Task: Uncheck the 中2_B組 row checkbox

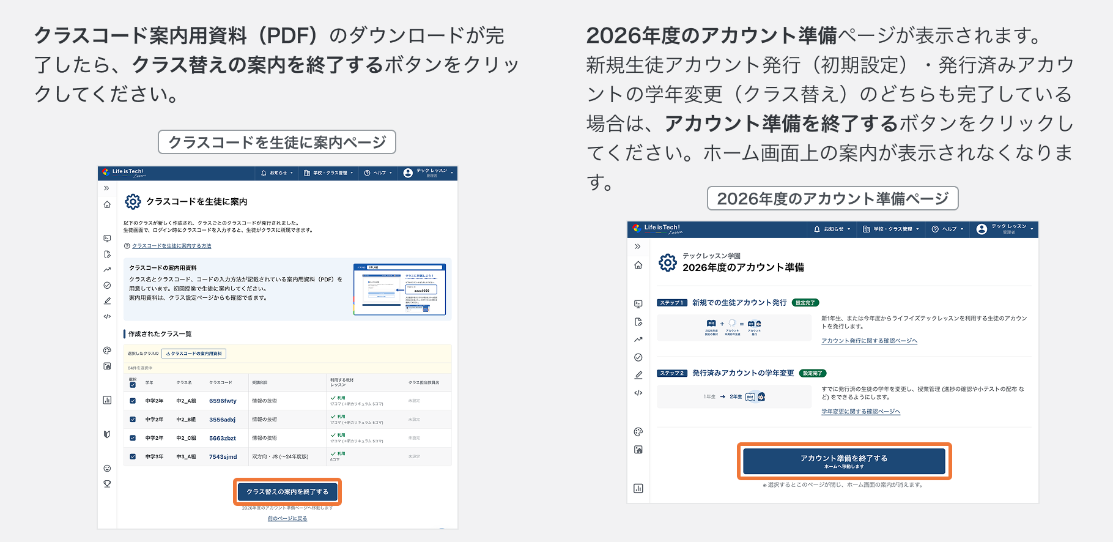Action: tap(133, 420)
